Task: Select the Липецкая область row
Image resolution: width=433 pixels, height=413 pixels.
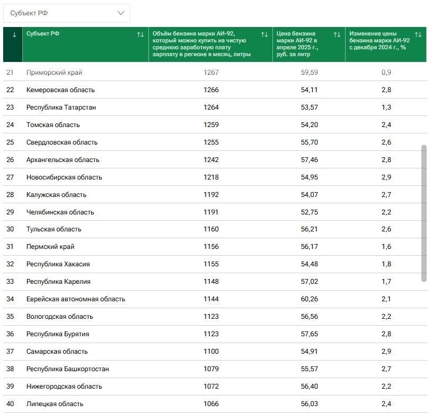Action: (x=215, y=403)
